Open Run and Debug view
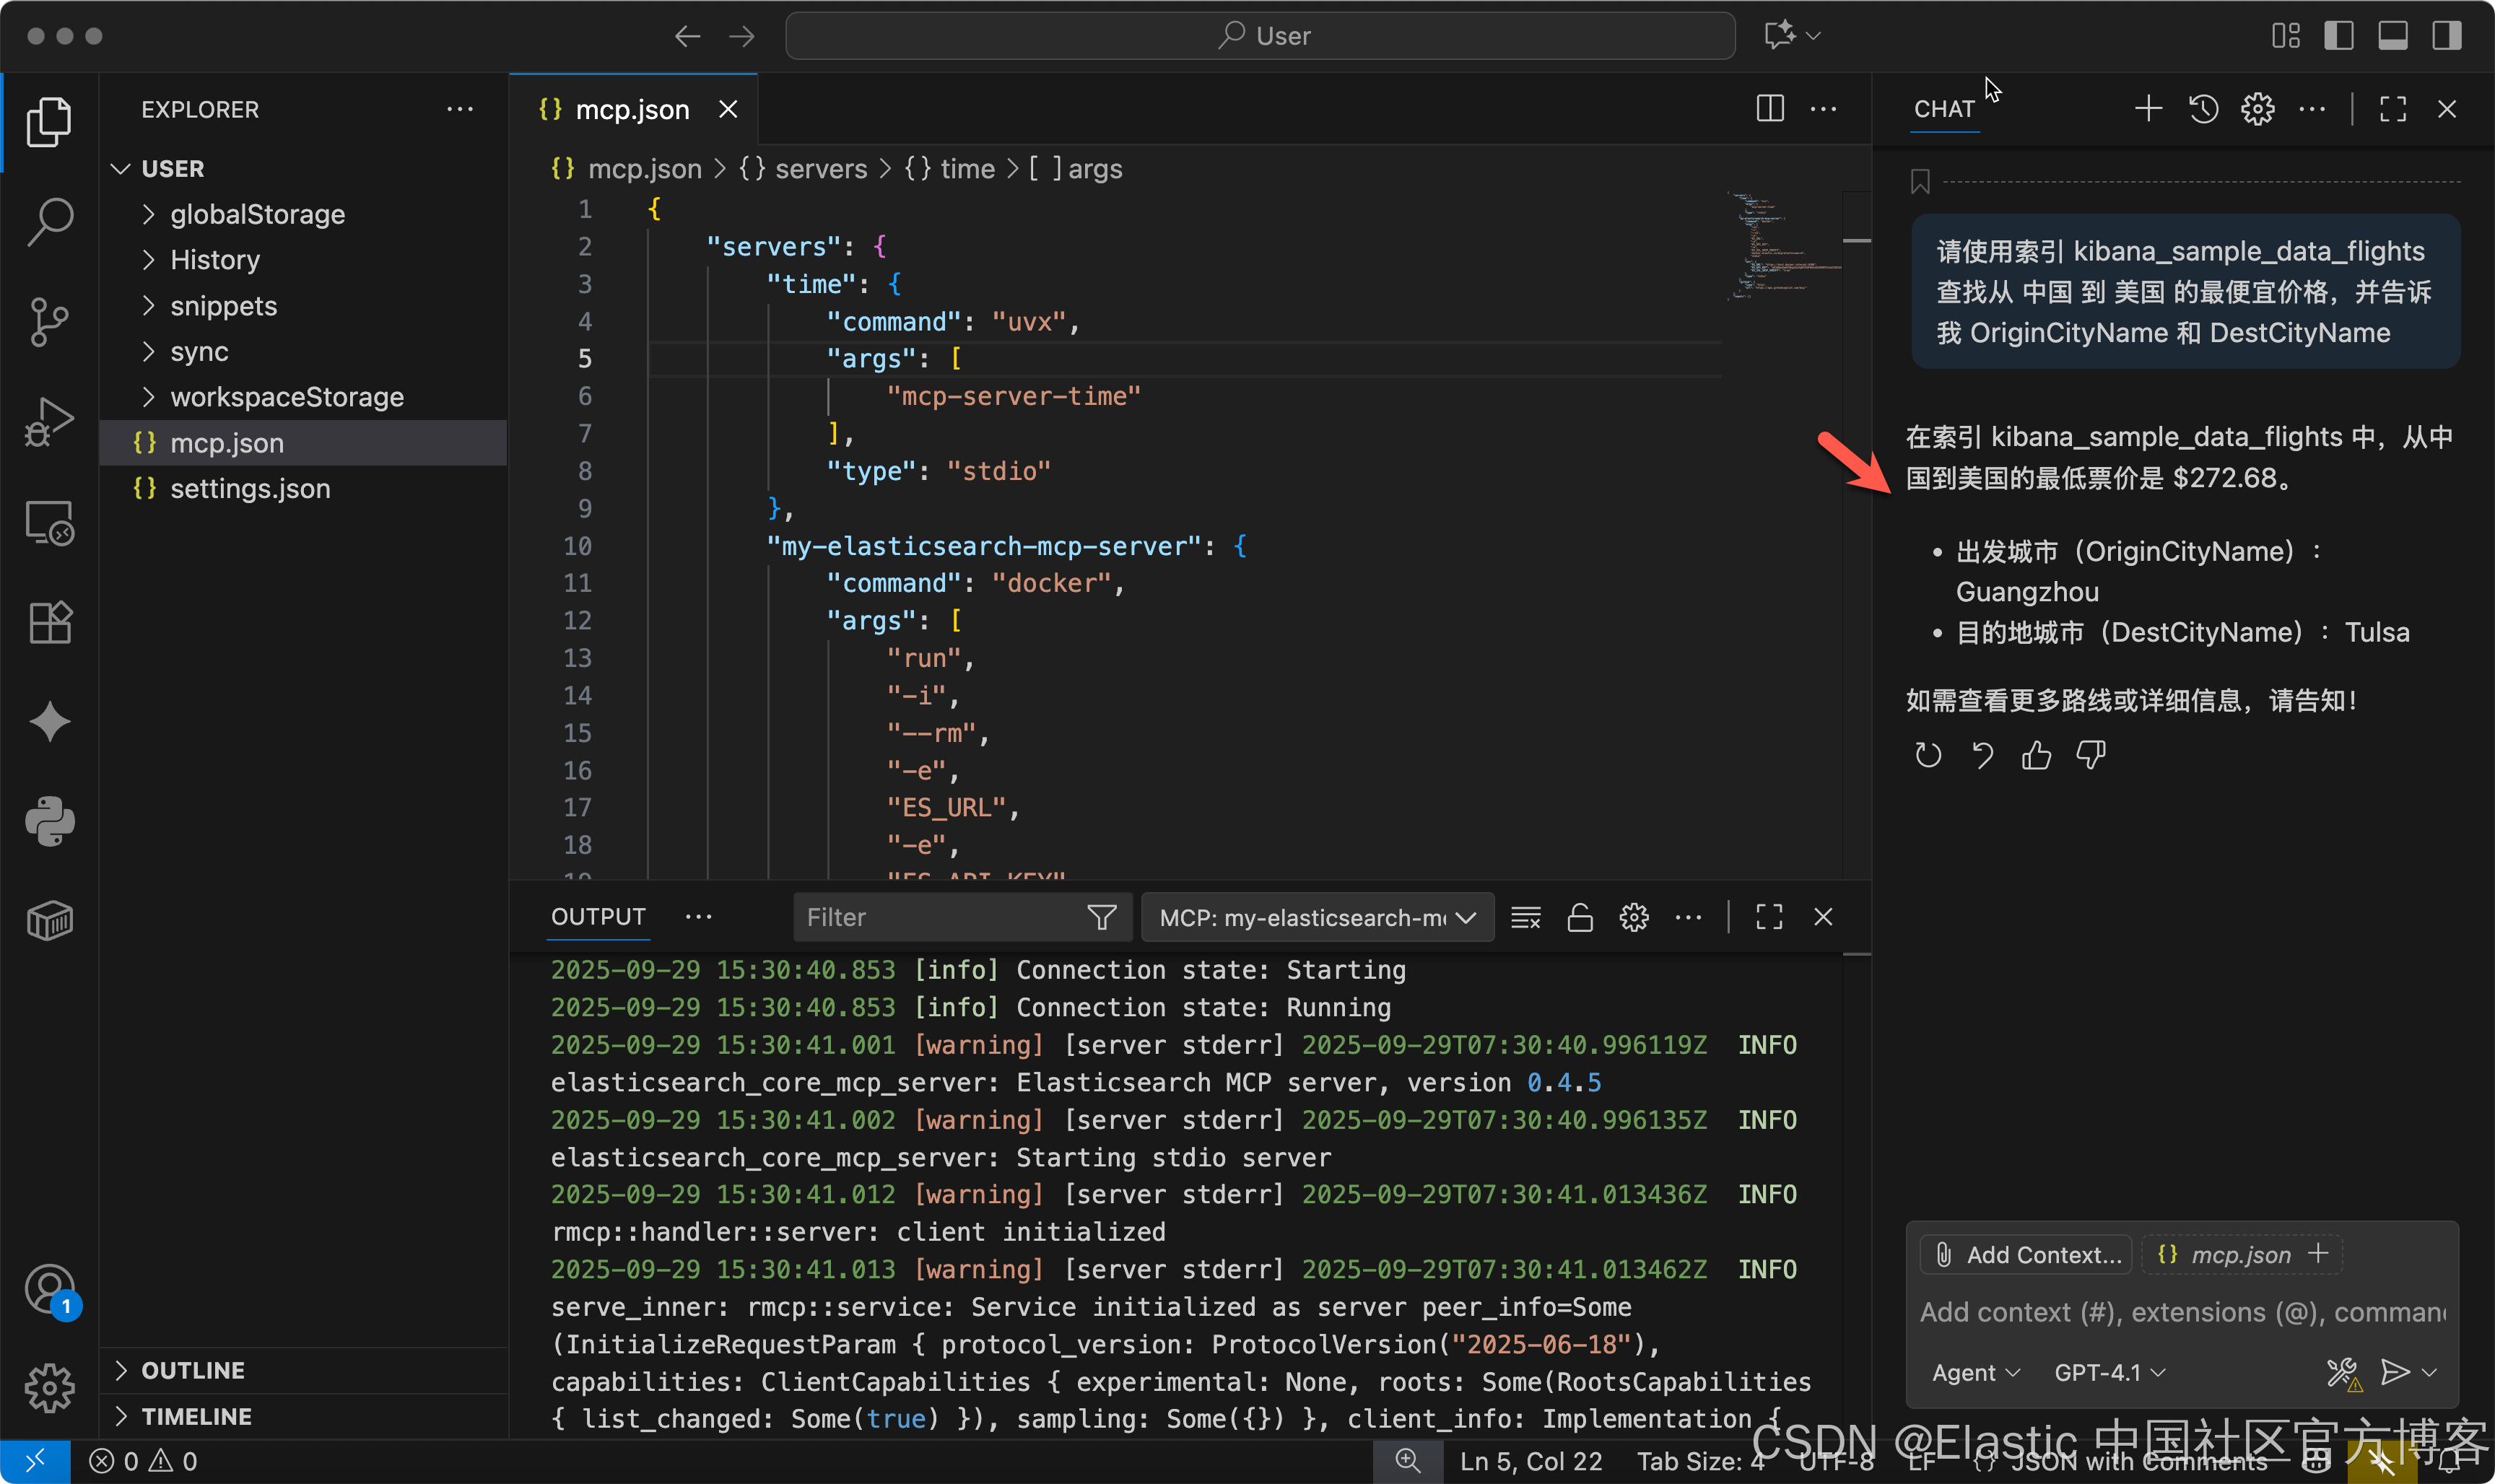 (49, 422)
